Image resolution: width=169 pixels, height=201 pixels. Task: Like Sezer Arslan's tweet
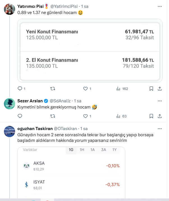point(85,116)
